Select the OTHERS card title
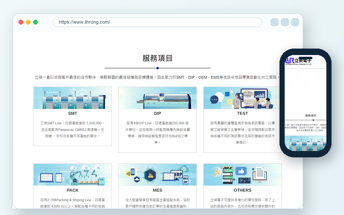 pyautogui.click(x=243, y=190)
